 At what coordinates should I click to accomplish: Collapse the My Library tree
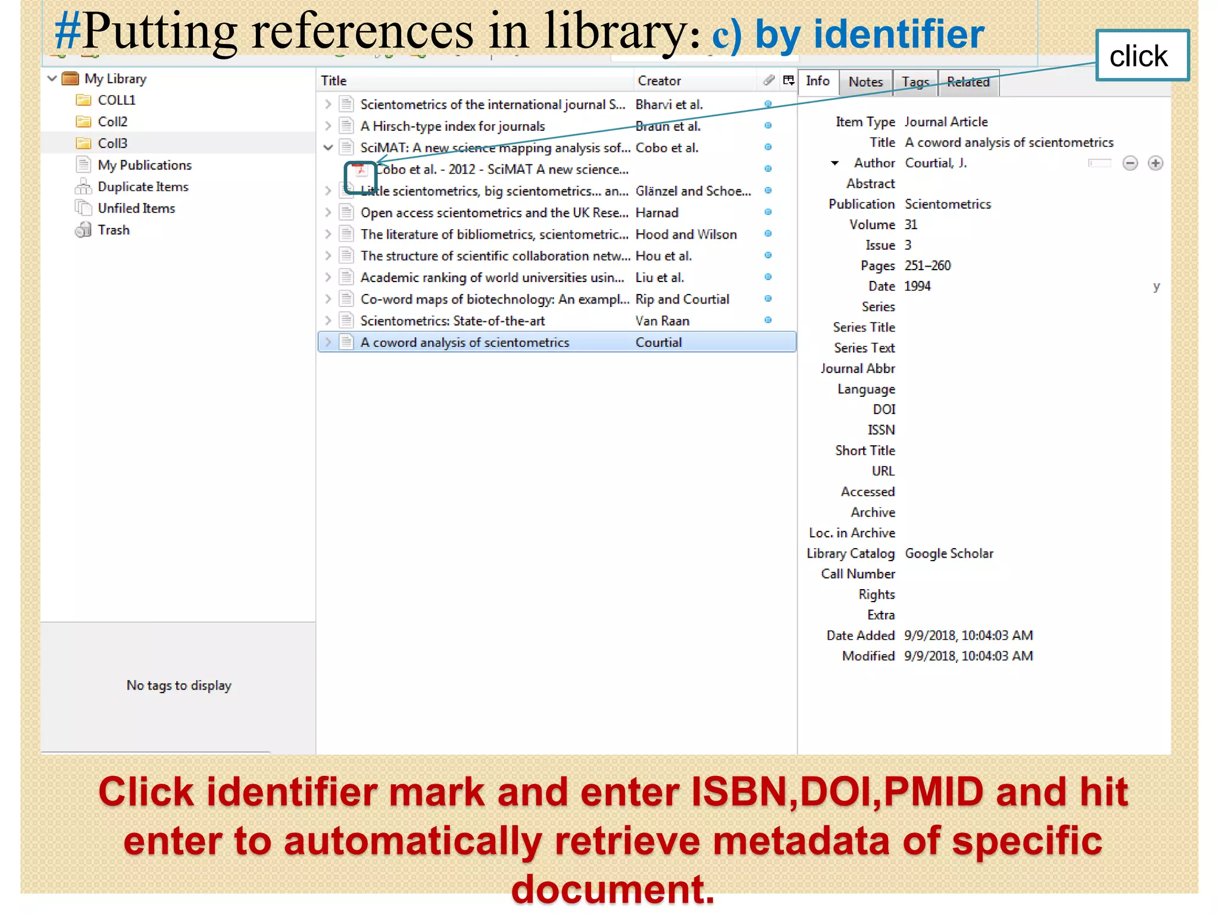click(x=52, y=79)
